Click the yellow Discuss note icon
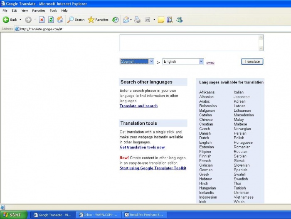291x219 pixels. pos(161,20)
